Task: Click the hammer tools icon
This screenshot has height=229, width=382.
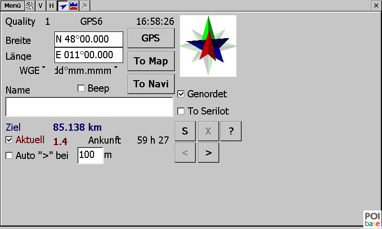Action: (x=85, y=6)
